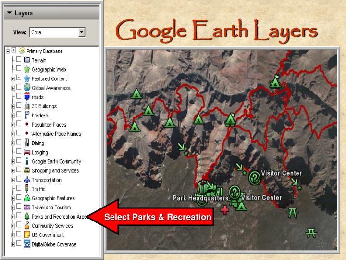The height and width of the screenshot is (260, 346).
Task: Click the Geographic Features mountain icon
Action: click(27, 198)
